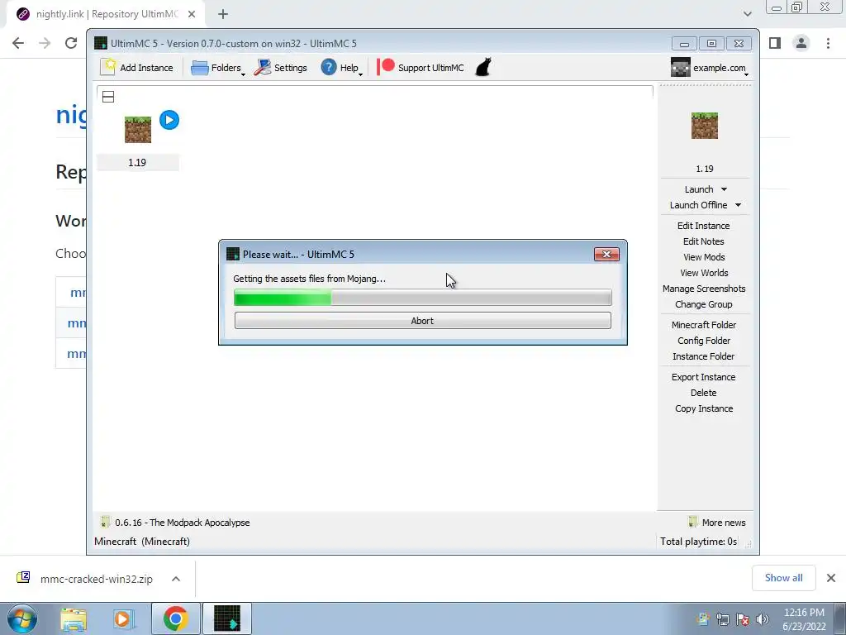Close the nightly.link browser tab
The height and width of the screenshot is (635, 846).
pos(192,14)
